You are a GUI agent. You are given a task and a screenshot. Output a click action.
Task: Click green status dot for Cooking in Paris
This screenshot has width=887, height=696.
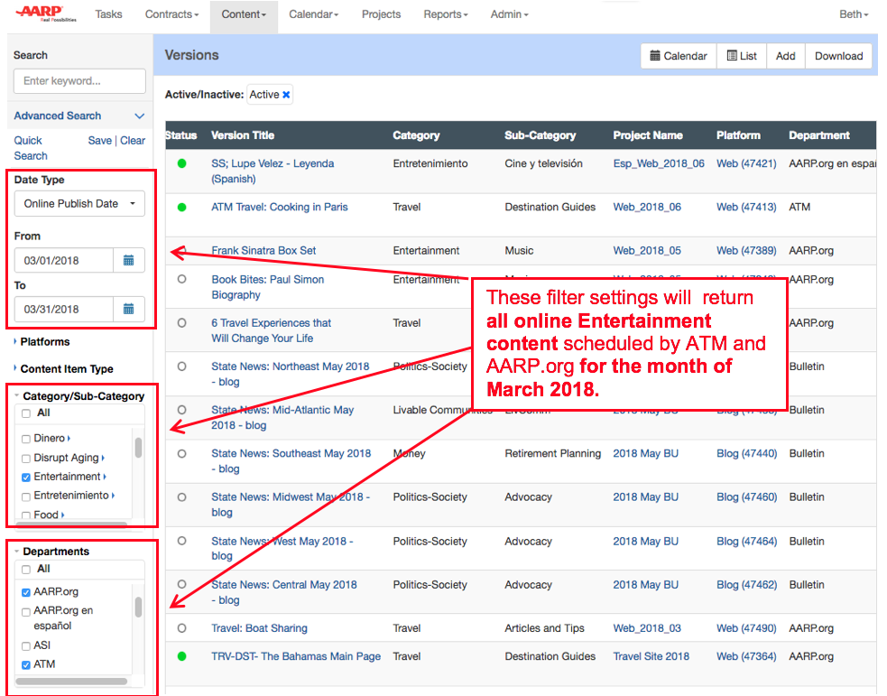(181, 207)
